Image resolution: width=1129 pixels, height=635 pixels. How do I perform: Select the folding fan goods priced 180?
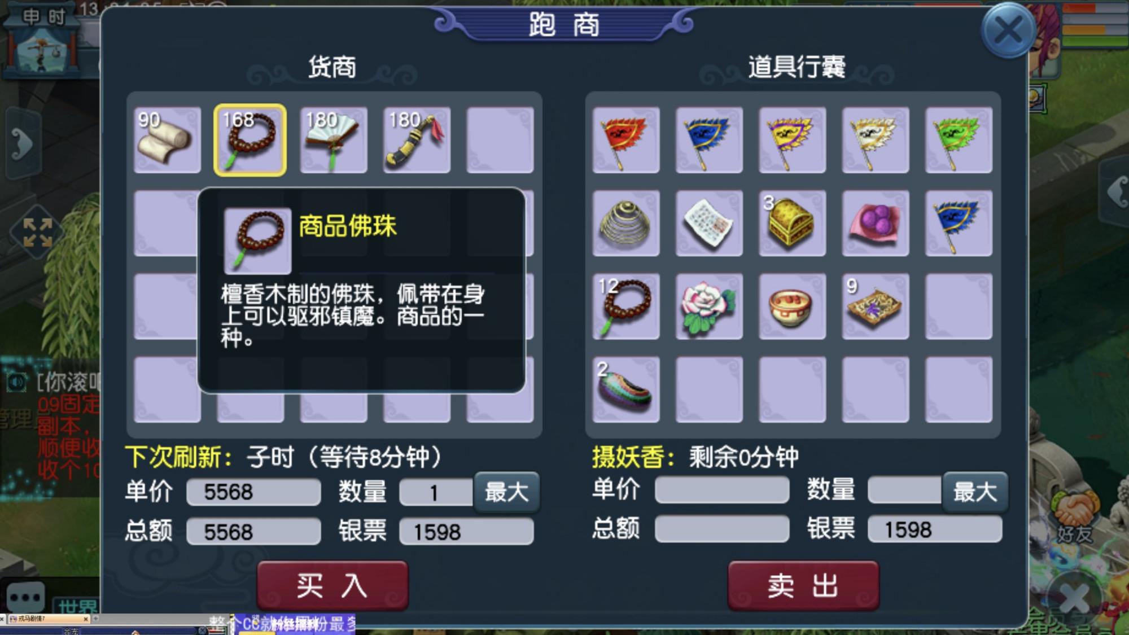coord(334,140)
